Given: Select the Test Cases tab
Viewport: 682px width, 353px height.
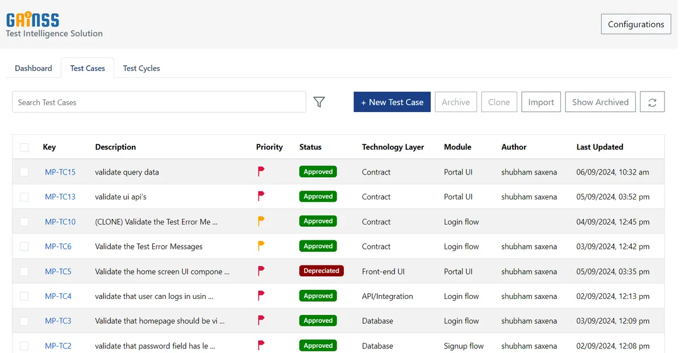Looking at the screenshot, I should coord(88,68).
